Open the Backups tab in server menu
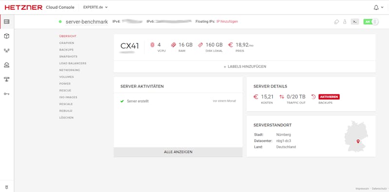Screen dimensions: 389x192 tap(66, 50)
